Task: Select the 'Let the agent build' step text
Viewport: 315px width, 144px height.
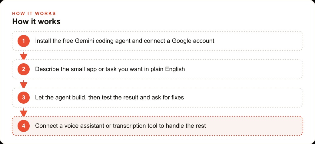Action: tap(109, 98)
